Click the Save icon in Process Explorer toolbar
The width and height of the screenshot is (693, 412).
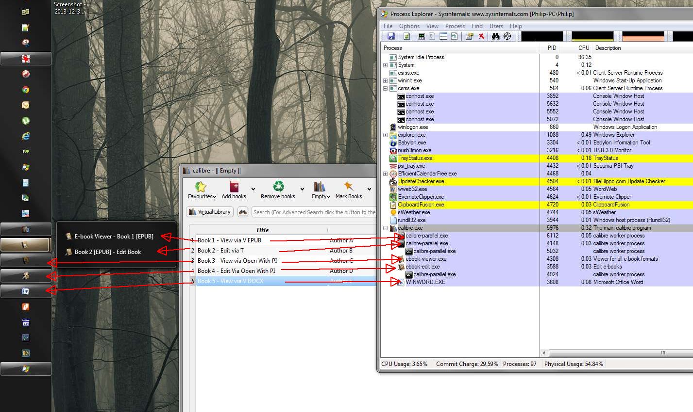[391, 36]
